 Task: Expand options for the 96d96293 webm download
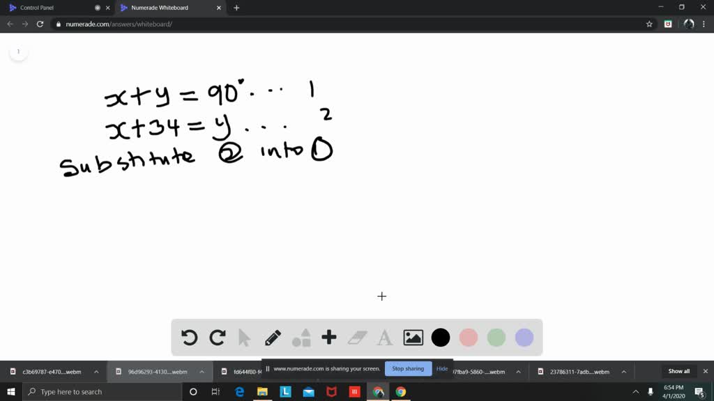click(x=202, y=371)
